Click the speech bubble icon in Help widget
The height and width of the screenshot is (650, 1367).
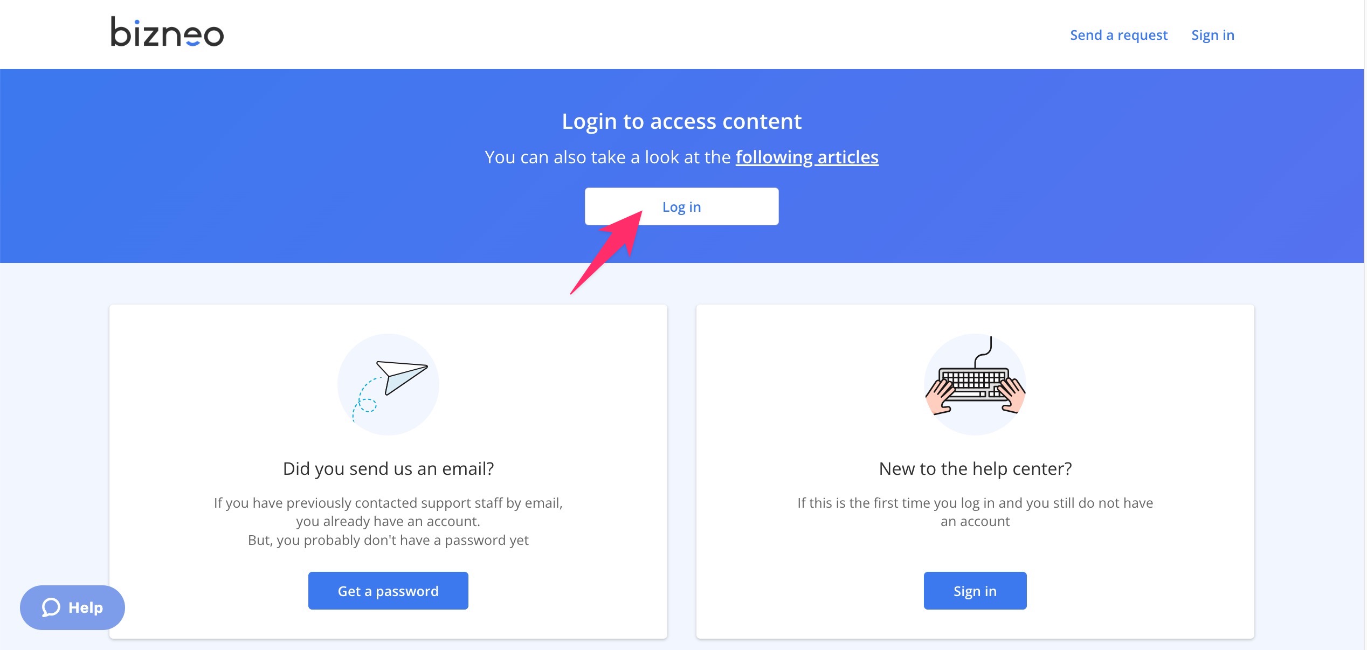click(x=51, y=607)
